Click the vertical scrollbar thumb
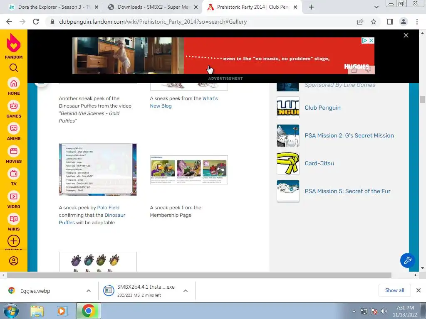 (422, 99)
